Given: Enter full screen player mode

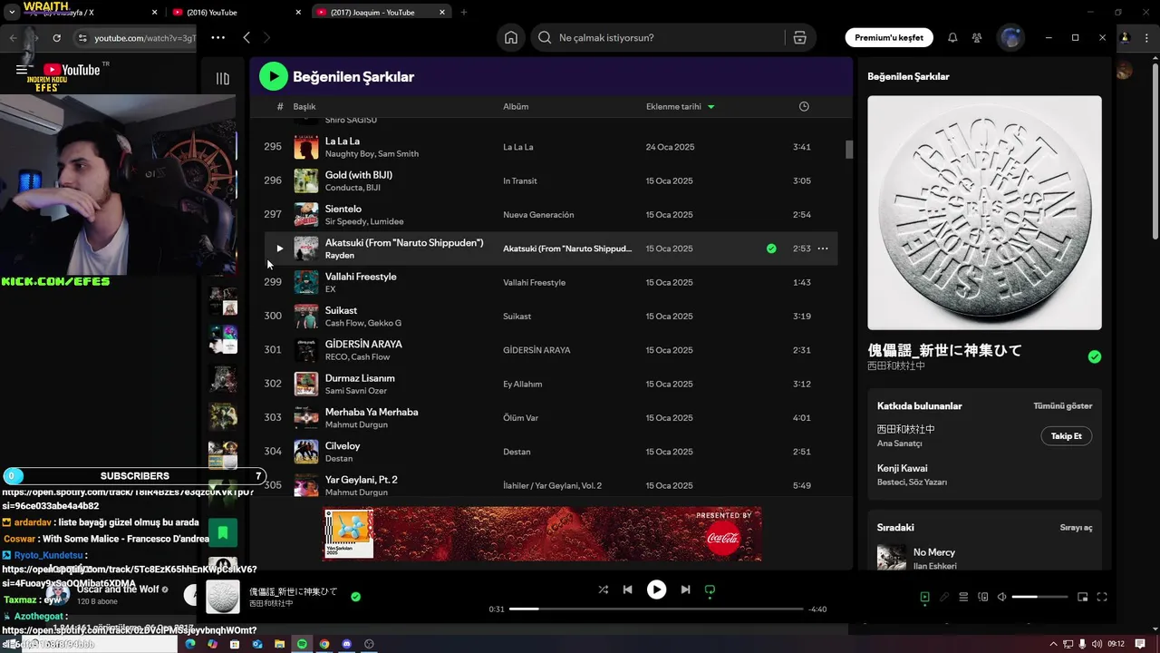Looking at the screenshot, I should [1102, 597].
